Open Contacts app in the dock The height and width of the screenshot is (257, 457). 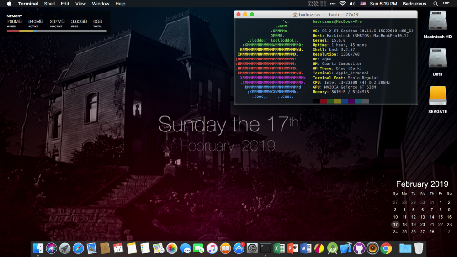coord(105,248)
